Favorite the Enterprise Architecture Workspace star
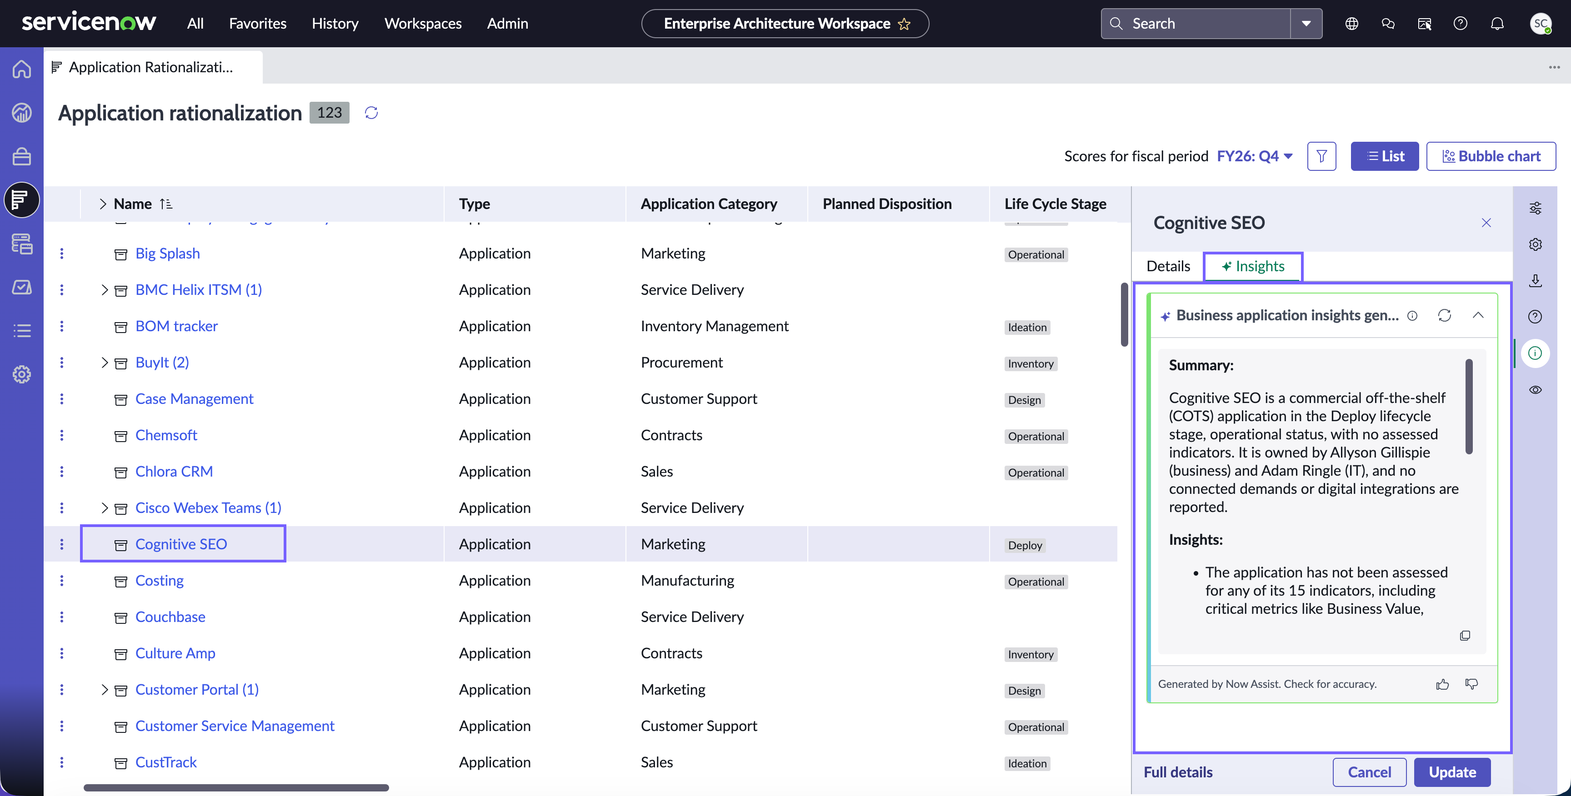The height and width of the screenshot is (796, 1571). 904,24
